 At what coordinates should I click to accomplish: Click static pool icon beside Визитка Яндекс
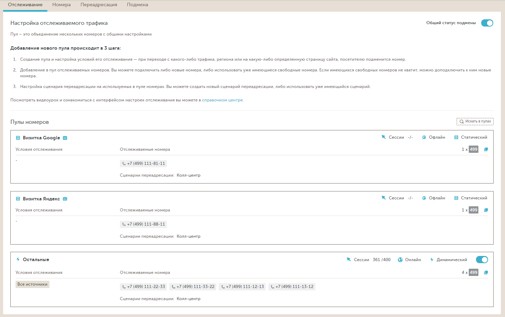click(18, 199)
